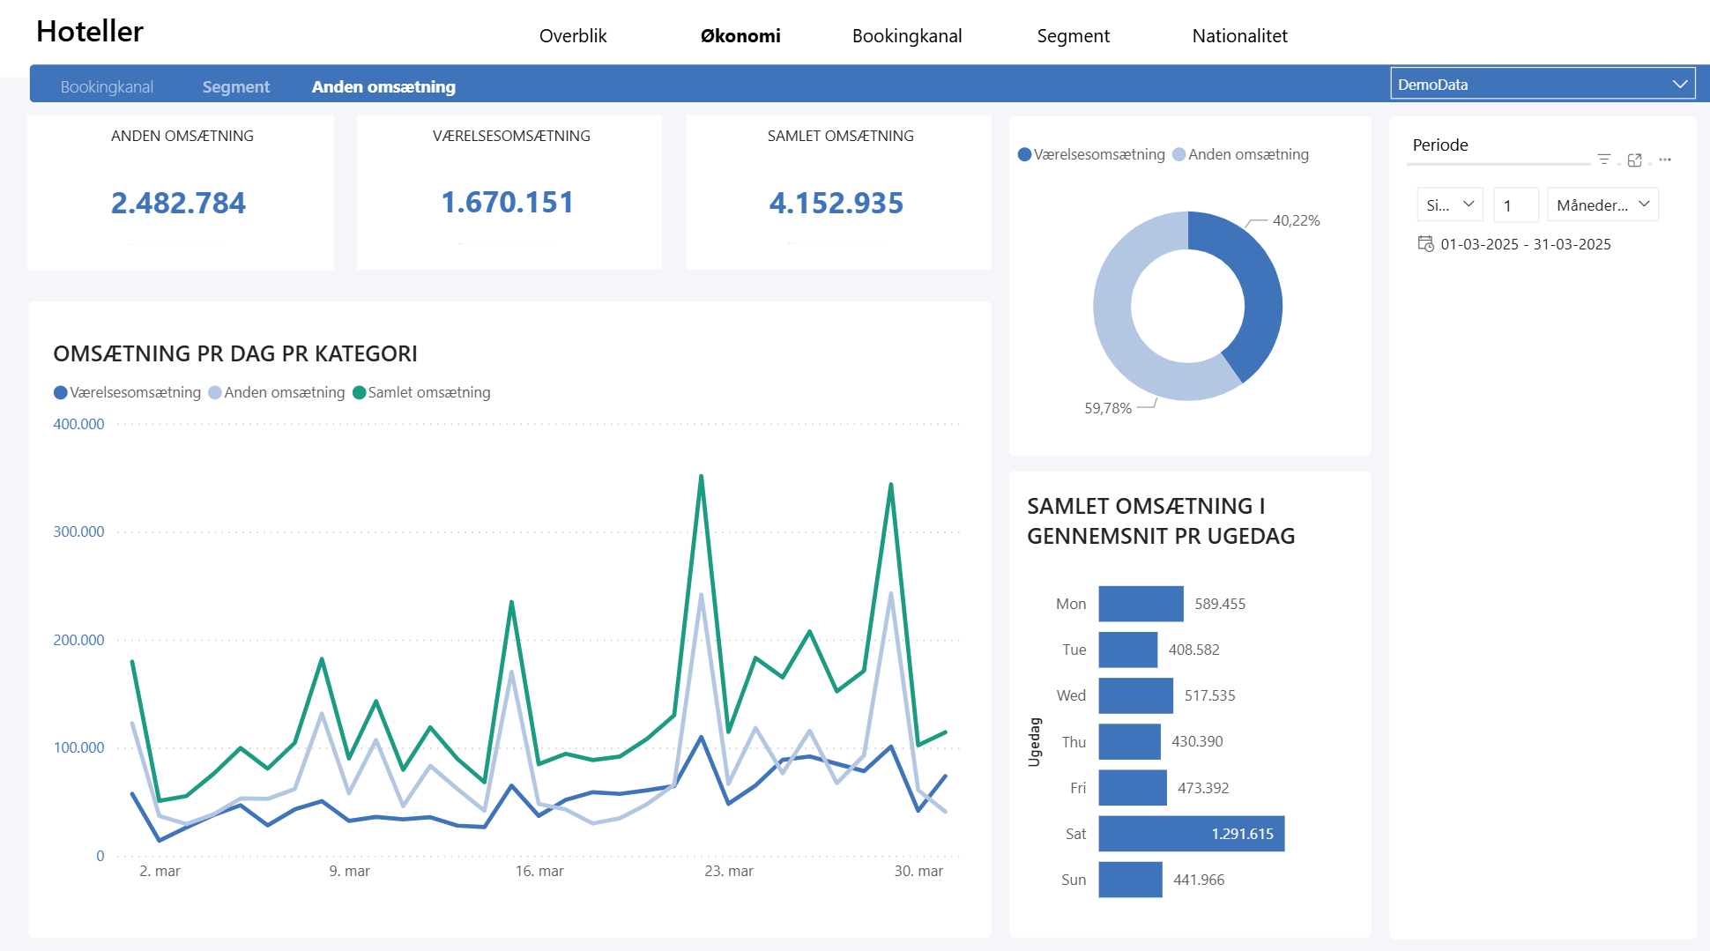Click the Værelsesomsætning KPI value 1.670.151
This screenshot has width=1710, height=951.
(x=507, y=203)
